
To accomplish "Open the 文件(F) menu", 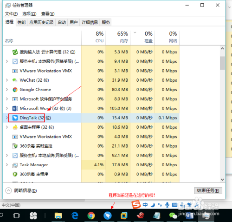I will [11, 14].
